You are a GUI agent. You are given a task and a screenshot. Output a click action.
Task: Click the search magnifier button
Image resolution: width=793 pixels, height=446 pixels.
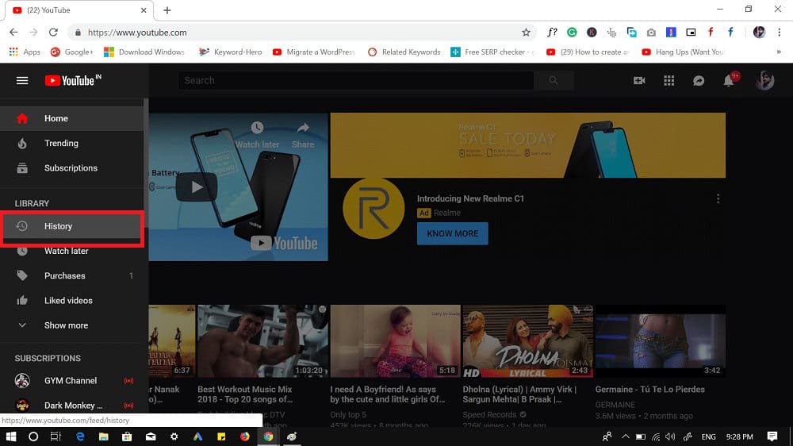[554, 80]
